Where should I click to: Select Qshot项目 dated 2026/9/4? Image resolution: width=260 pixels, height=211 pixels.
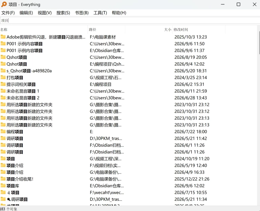coord(17,64)
